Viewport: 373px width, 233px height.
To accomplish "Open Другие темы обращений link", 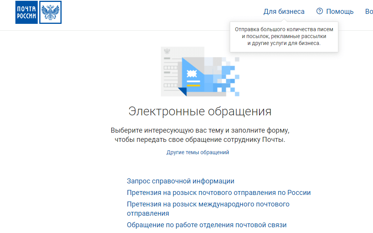I will point(198,152).
